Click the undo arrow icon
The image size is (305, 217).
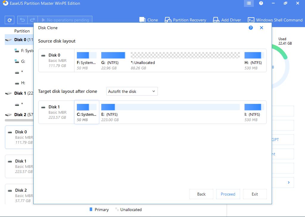[x=22, y=20]
